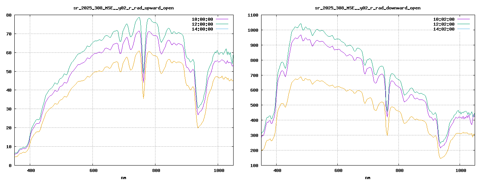Click purple line sample beside 10:02:00
Screen dimensions: 483x181
pos(463,19)
